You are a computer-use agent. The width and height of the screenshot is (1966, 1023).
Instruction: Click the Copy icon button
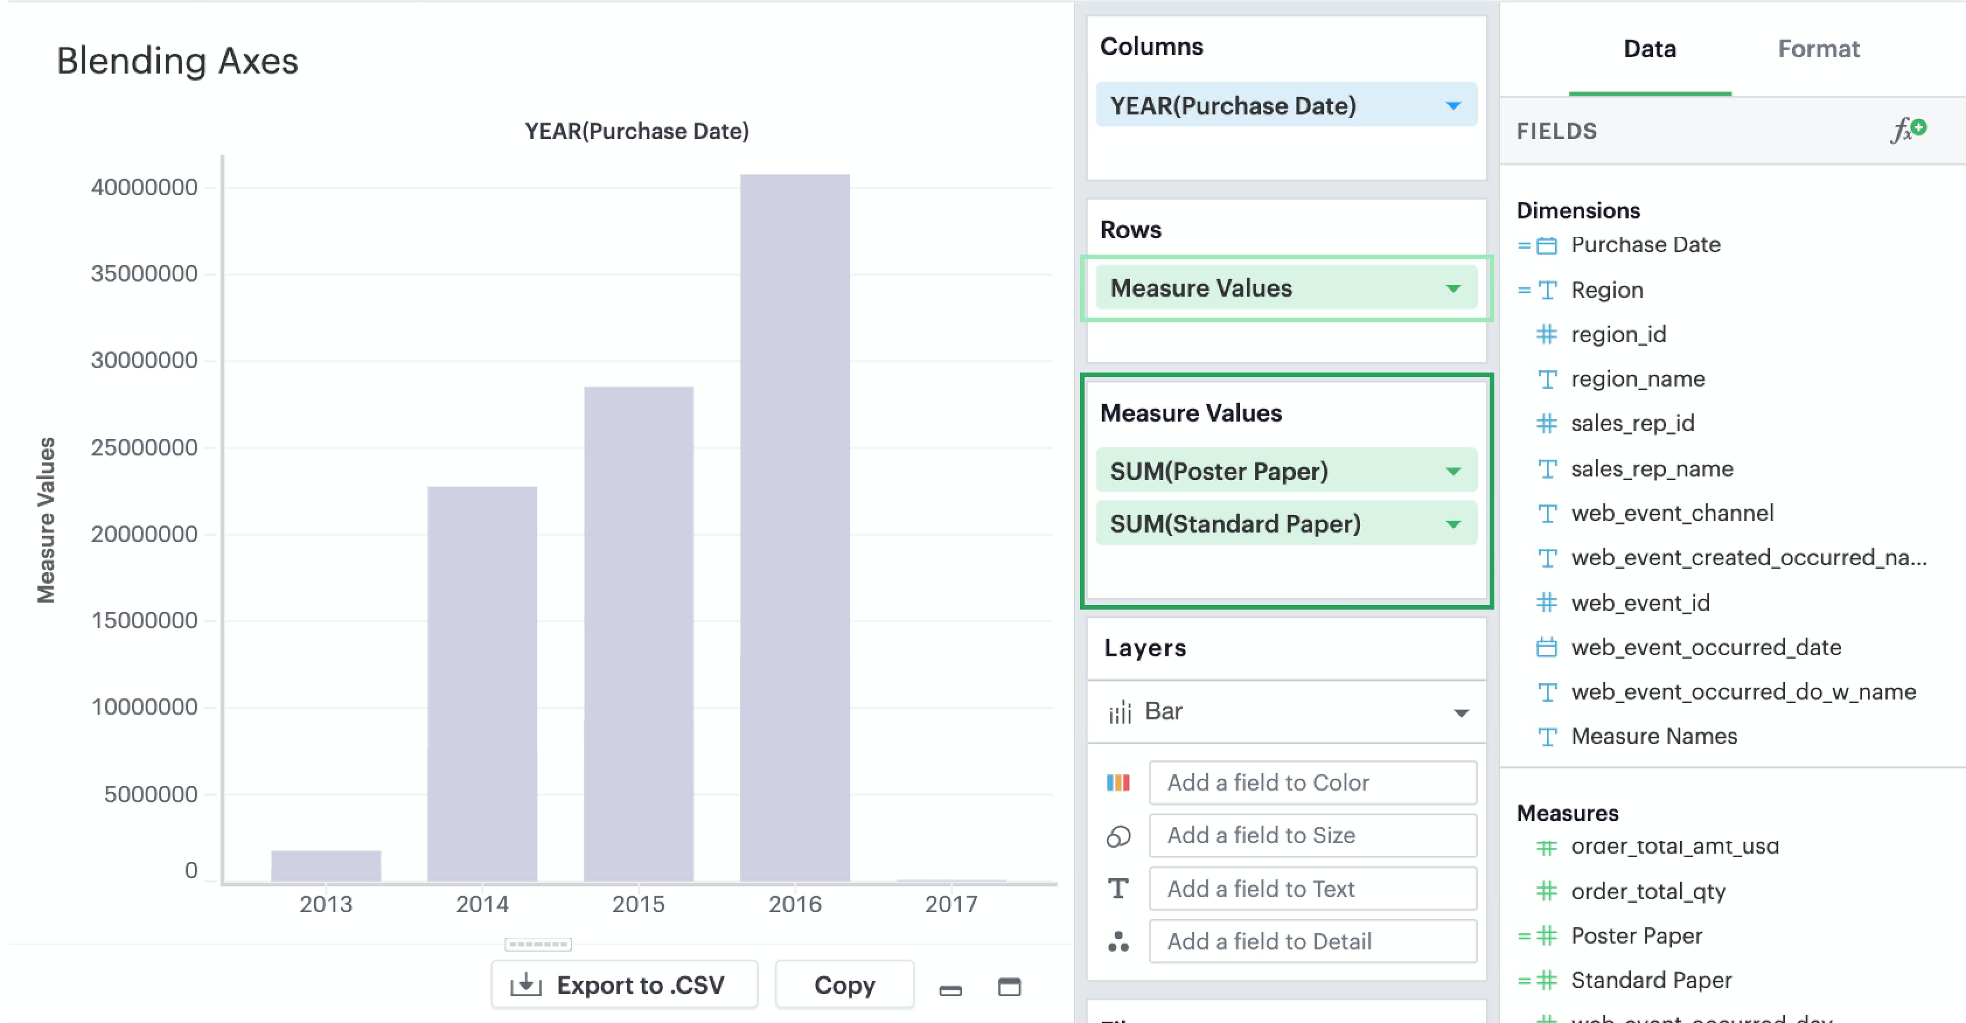842,983
